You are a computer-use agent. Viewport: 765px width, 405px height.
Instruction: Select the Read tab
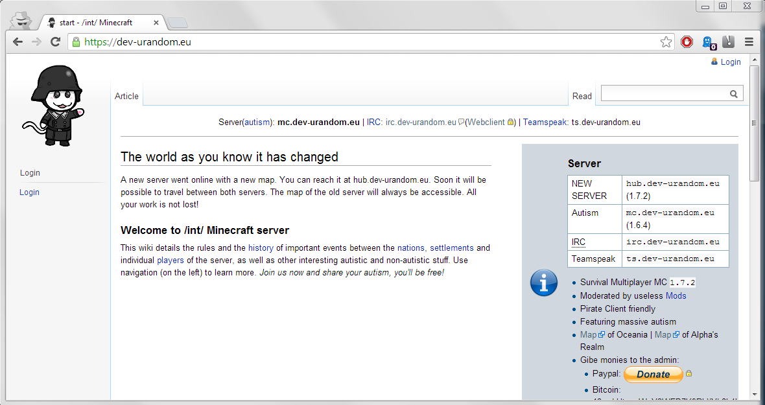[582, 96]
